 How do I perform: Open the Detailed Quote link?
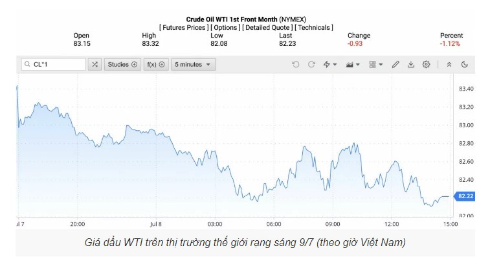[267, 27]
